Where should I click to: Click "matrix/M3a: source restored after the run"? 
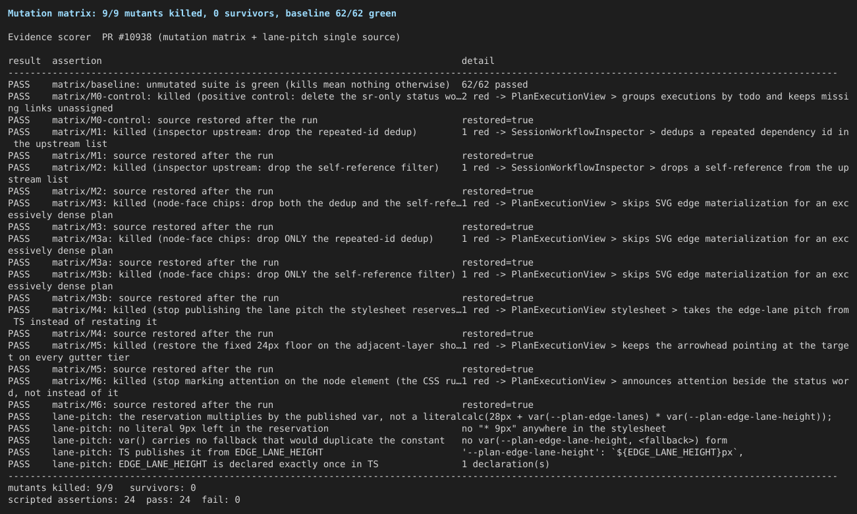point(165,262)
